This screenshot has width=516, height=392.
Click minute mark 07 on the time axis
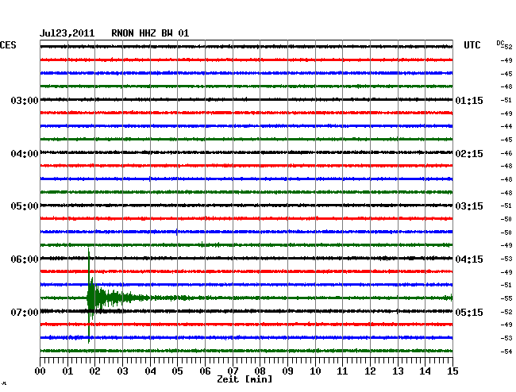(x=233, y=371)
